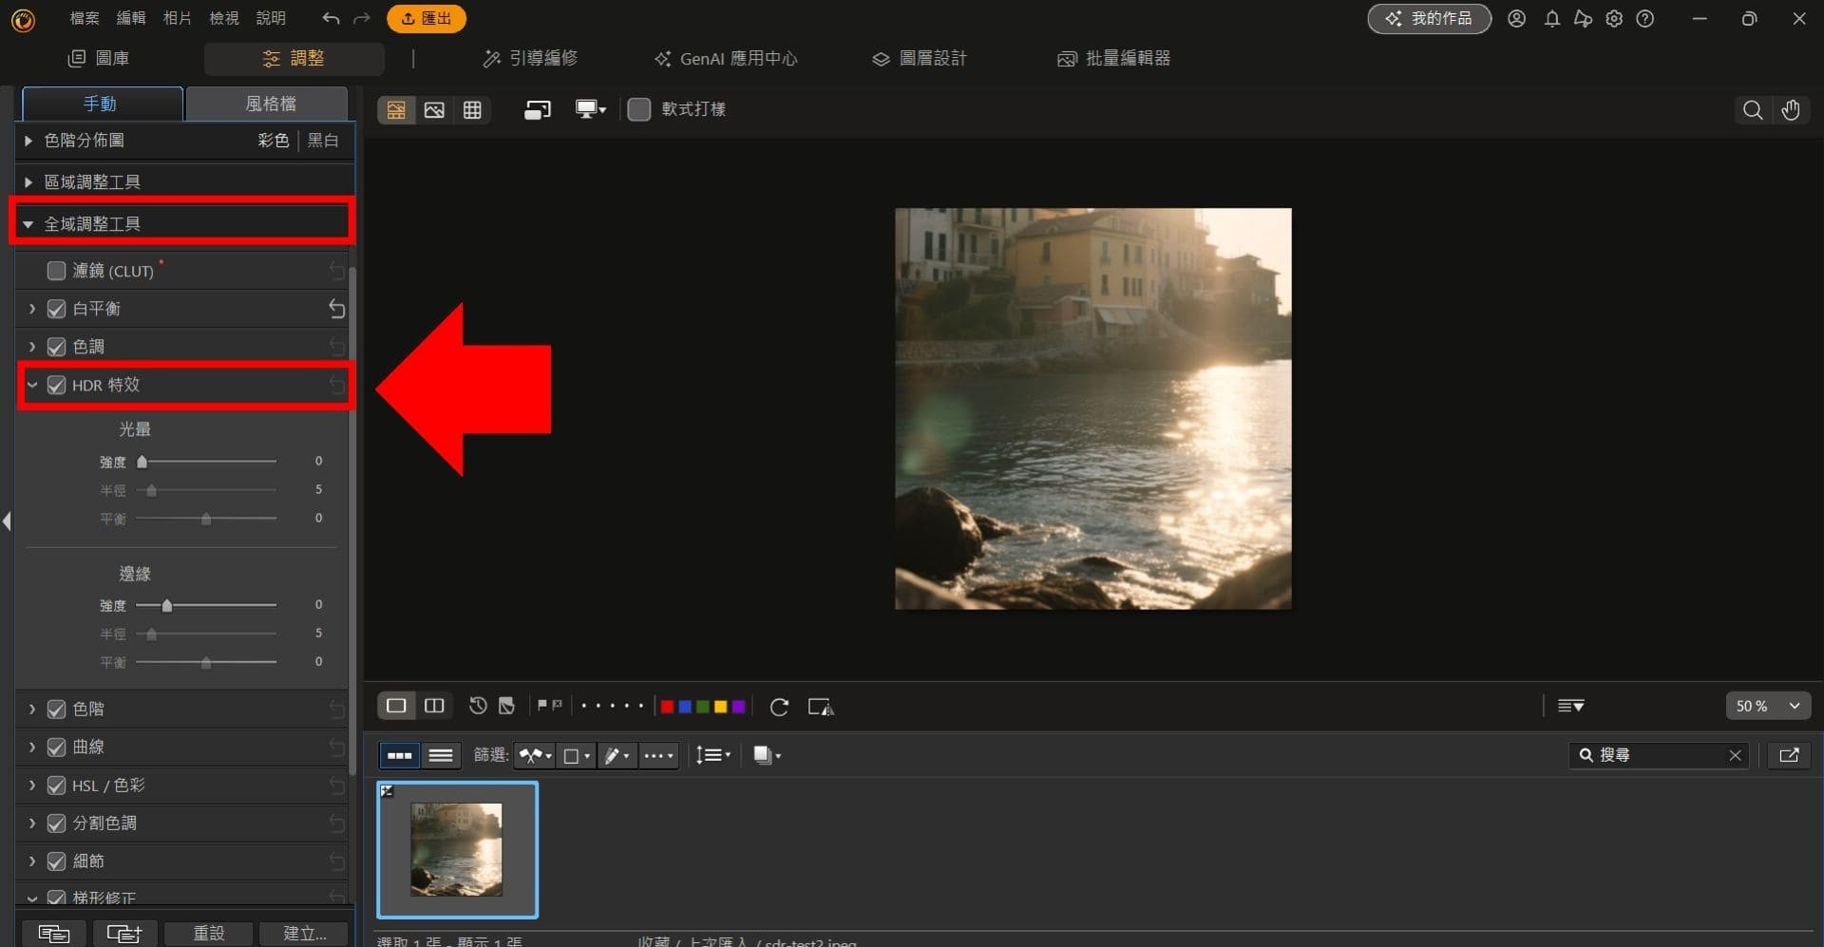This screenshot has width=1824, height=947.
Task: Switch browser to thumbnail strip view
Action: [400, 755]
